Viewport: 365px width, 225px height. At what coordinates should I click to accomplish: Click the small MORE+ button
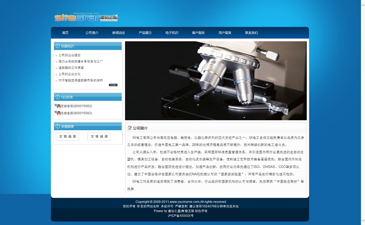[x=113, y=85]
